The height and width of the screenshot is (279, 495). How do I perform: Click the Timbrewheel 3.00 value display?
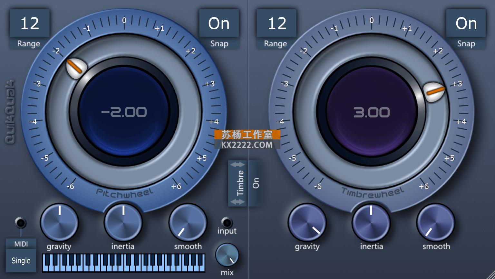coord(372,112)
